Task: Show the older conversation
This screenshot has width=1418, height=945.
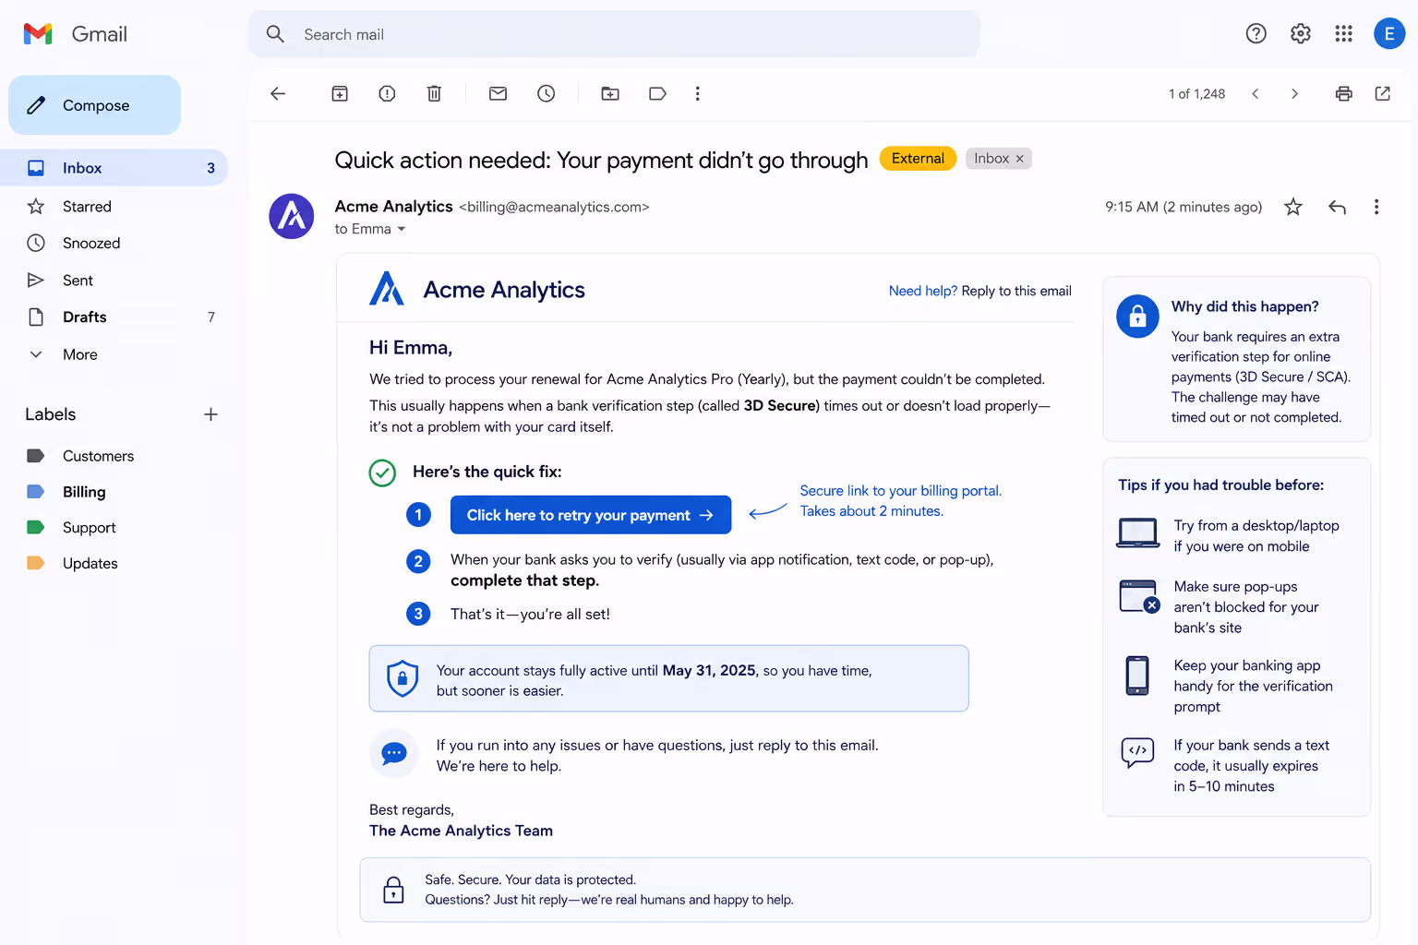Action: [x=1294, y=94]
